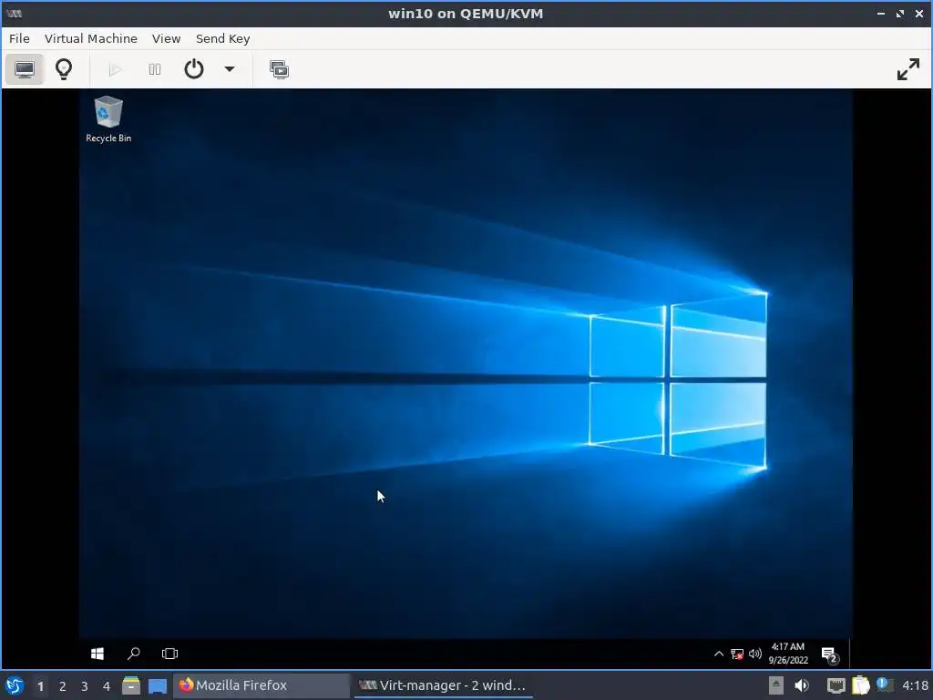This screenshot has height=700, width=933.
Task: Open the file manager launcher in panel
Action: click(x=131, y=685)
